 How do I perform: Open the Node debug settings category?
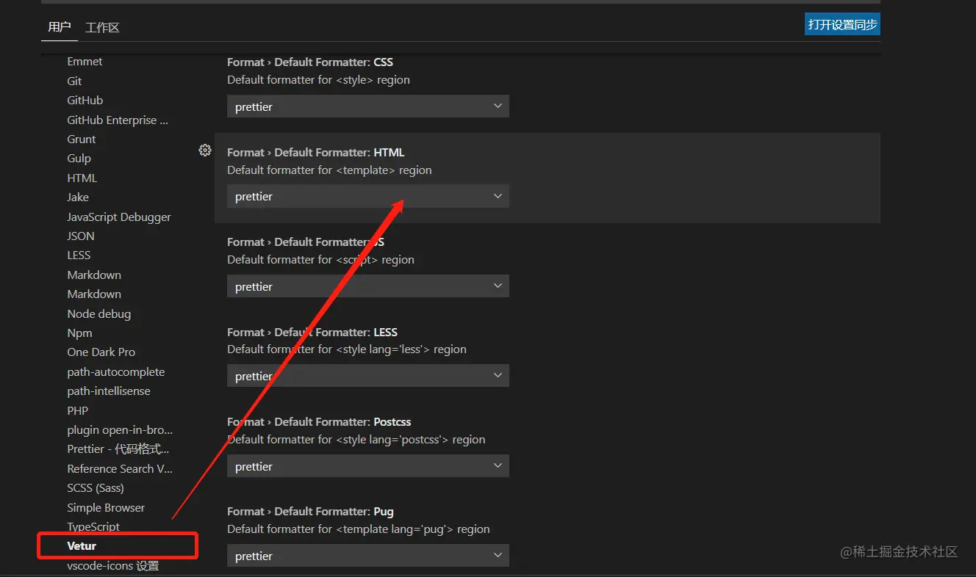point(99,313)
